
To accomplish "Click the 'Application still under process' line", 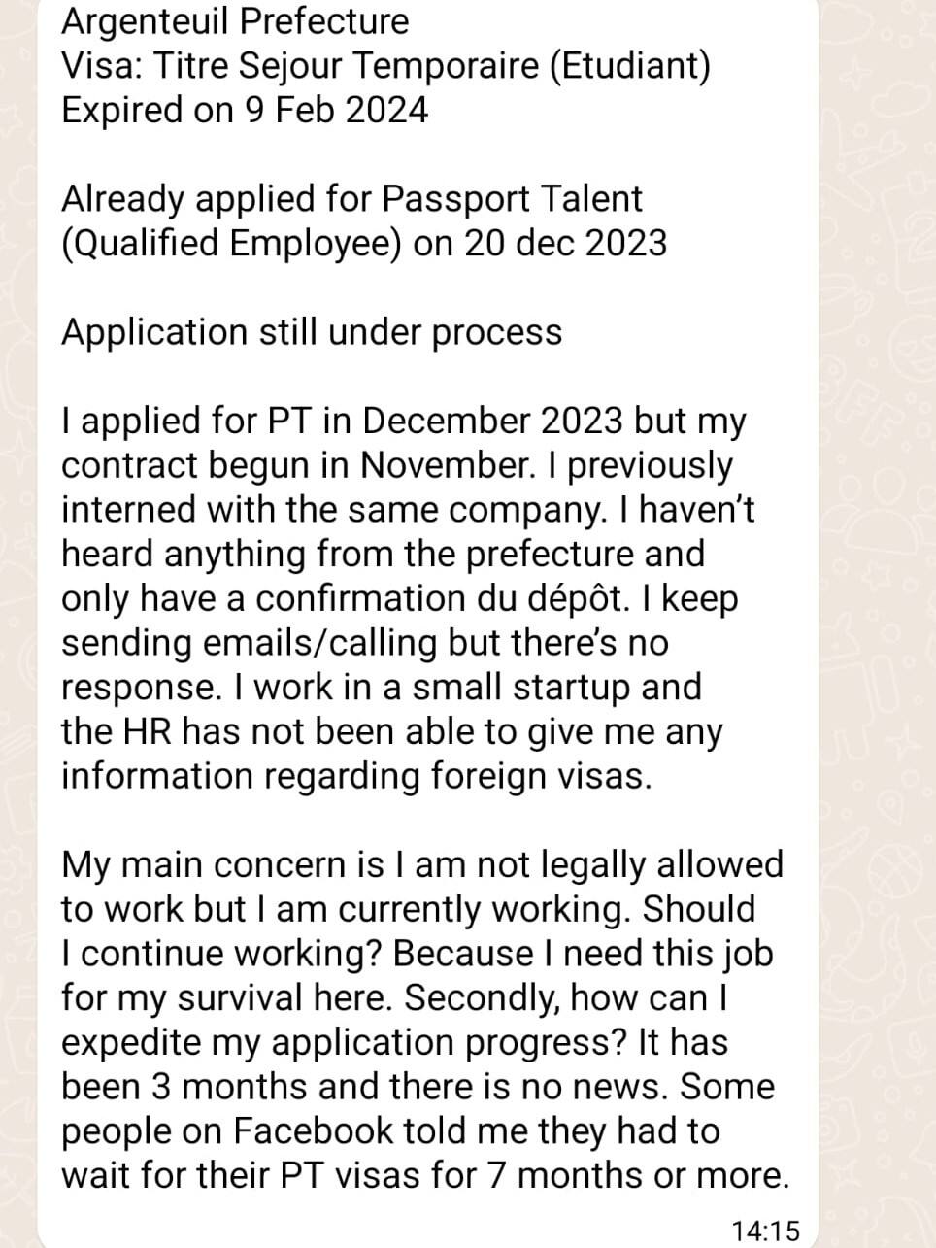I will click(x=312, y=332).
